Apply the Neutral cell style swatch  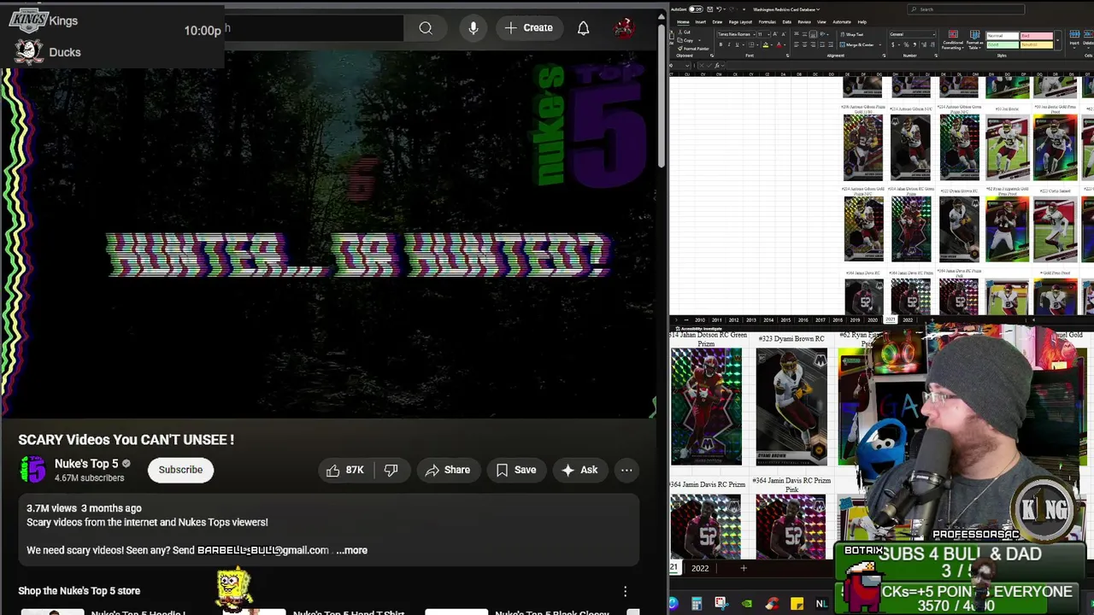pos(1036,45)
